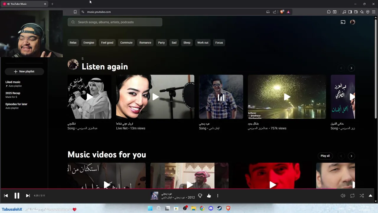The image size is (378, 213).
Task: Click taskbar Search magnifier icon
Action: click(x=159, y=208)
